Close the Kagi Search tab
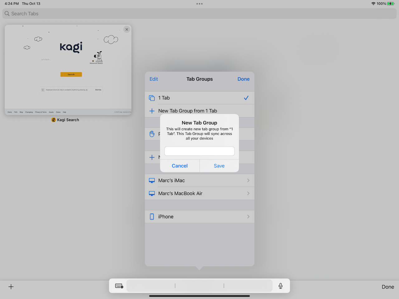 click(127, 29)
